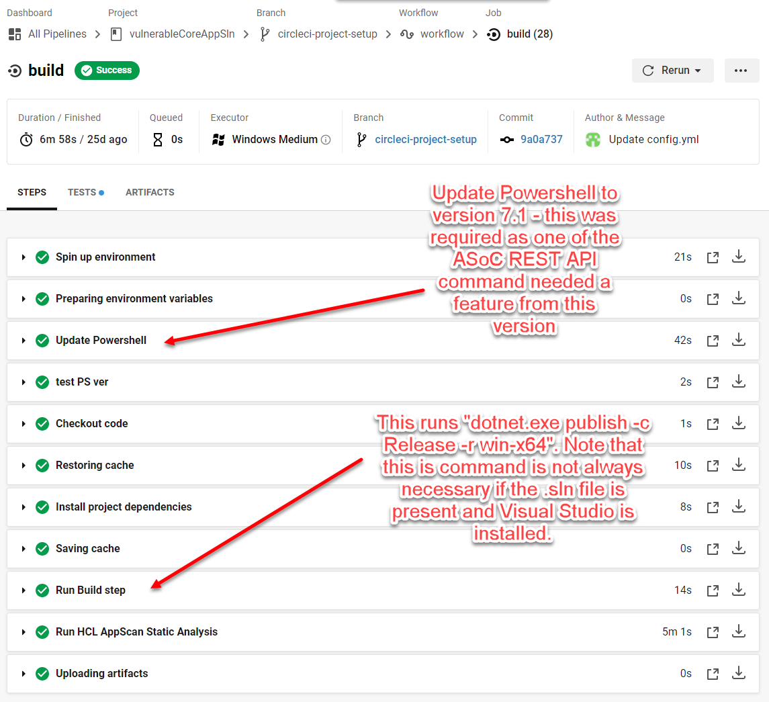Open test PS ver output in new tab
Image resolution: width=769 pixels, height=702 pixels.
pyautogui.click(x=713, y=382)
